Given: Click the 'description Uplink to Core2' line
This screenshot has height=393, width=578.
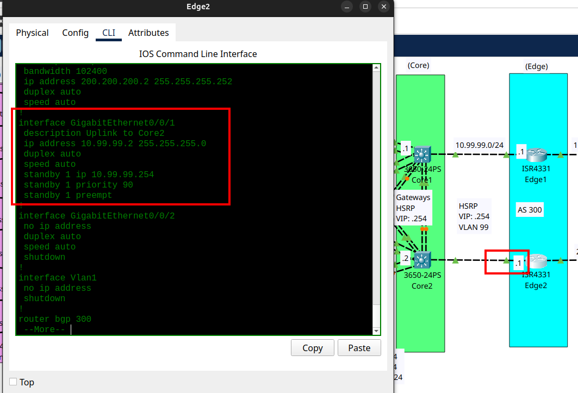Looking at the screenshot, I should pyautogui.click(x=94, y=133).
